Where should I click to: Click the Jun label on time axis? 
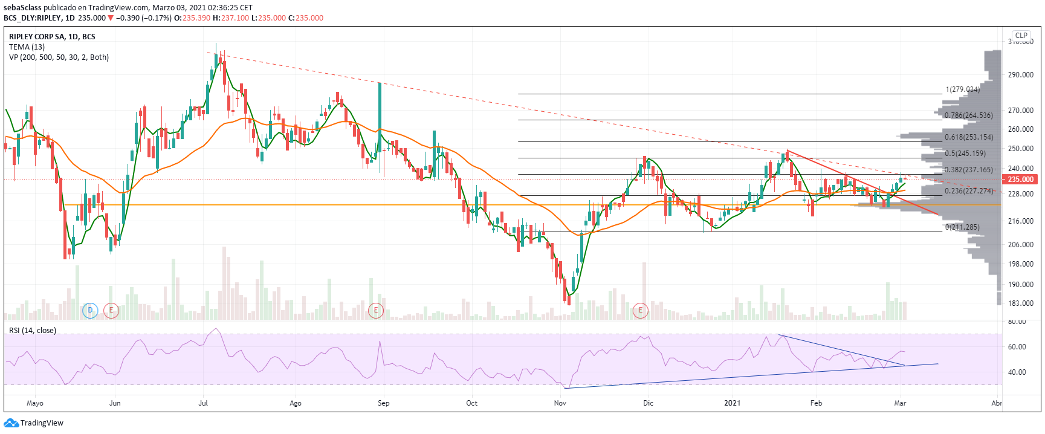point(115,403)
